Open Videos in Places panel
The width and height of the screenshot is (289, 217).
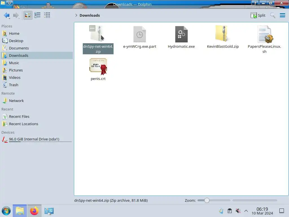pyautogui.click(x=37, y=78)
